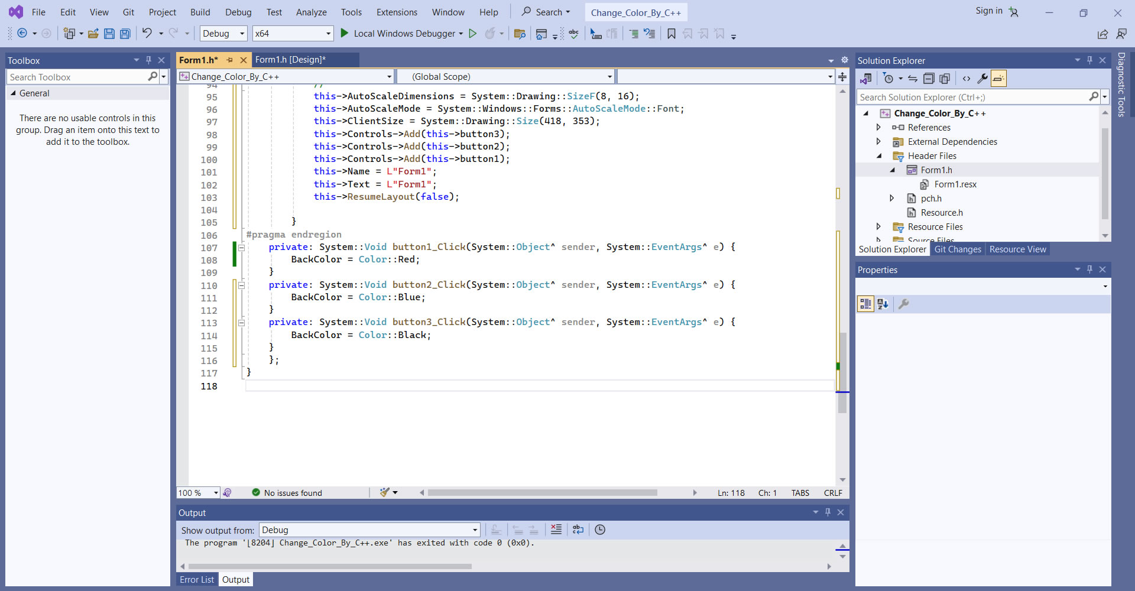Click Clear All icon in Output panel
1135x591 pixels.
556,530
